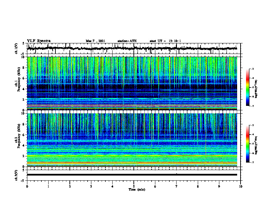Image resolution: width=271 pixels, height=209 pixels.
Task: Click the ch.2 spectrogram plot area
Action: [x=132, y=140]
